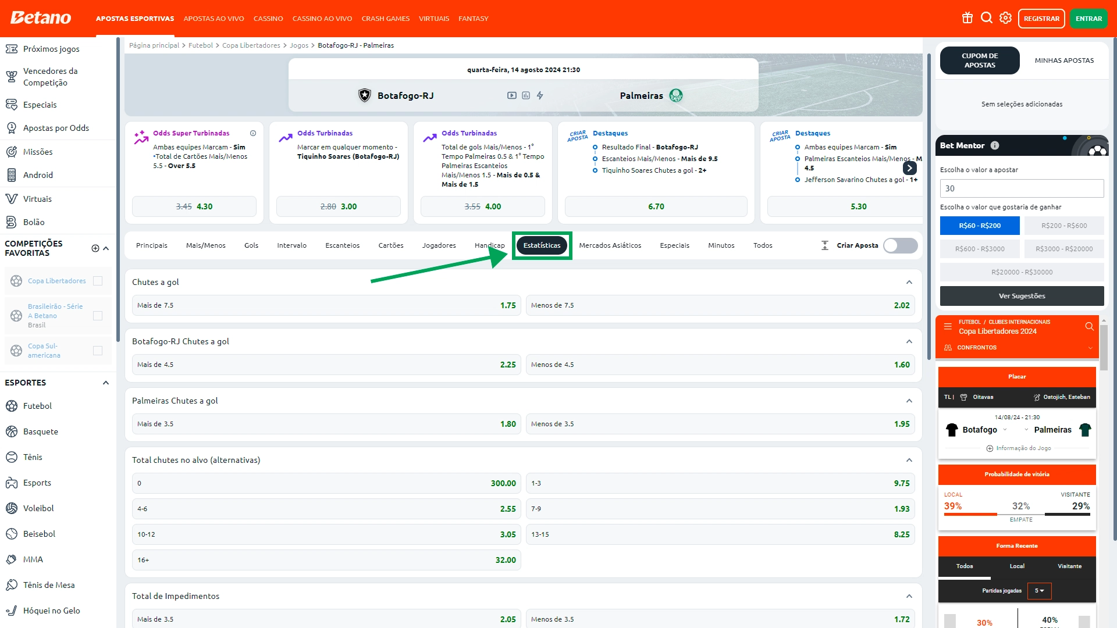The image size is (1117, 628).
Task: Check Copa Libertadores favorite checkbox
Action: (98, 281)
